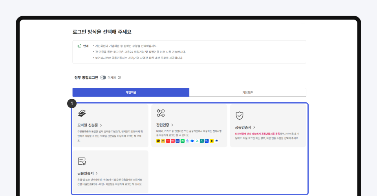Click the 공동인증서 shield checkmark icon
Screen dimensions: 377x196
coord(239,115)
